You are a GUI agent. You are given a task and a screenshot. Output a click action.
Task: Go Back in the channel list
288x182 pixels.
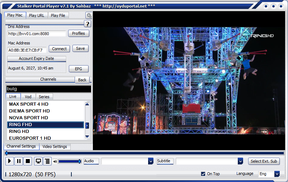82,80
